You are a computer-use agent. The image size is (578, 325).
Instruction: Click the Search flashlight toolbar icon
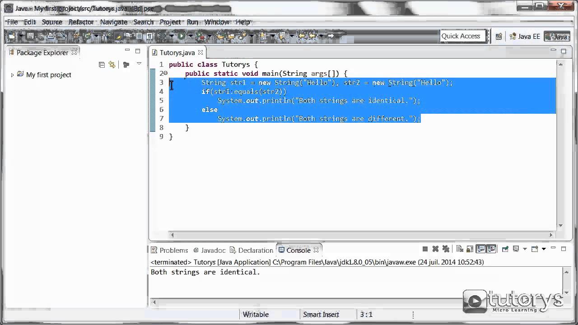242,36
